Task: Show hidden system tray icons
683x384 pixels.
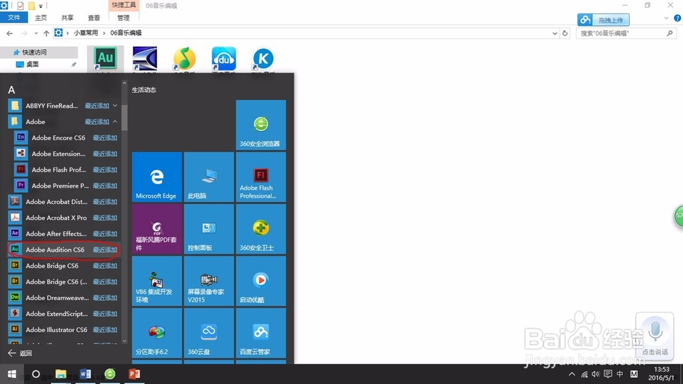Action: click(572, 374)
